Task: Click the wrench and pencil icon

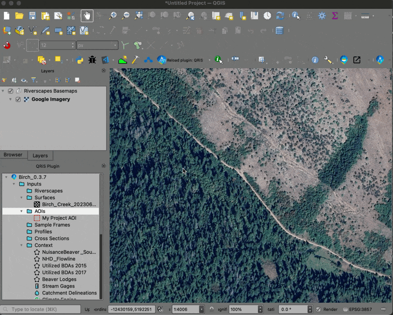Action: [x=328, y=60]
